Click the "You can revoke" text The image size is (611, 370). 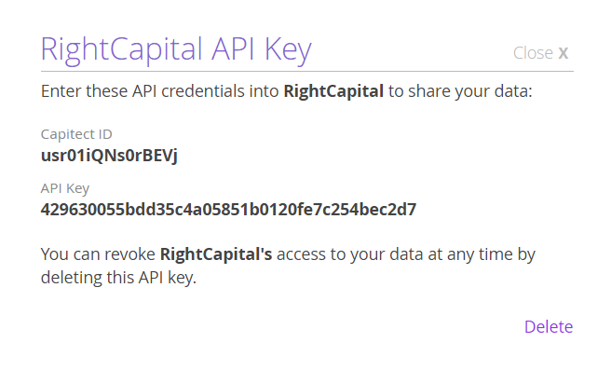tap(98, 254)
